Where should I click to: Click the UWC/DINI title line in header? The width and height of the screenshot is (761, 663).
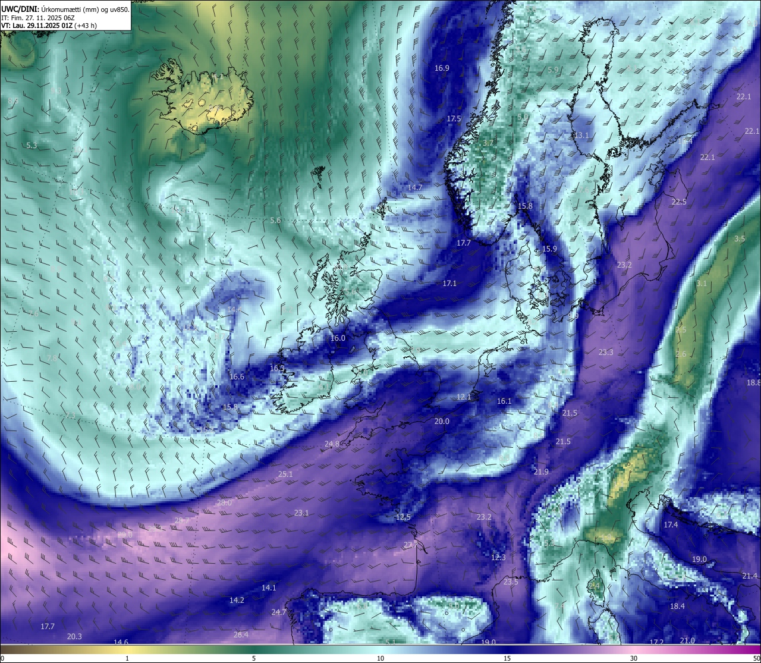[65, 10]
